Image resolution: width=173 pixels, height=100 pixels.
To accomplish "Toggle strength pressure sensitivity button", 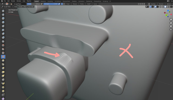I will click(59, 4).
